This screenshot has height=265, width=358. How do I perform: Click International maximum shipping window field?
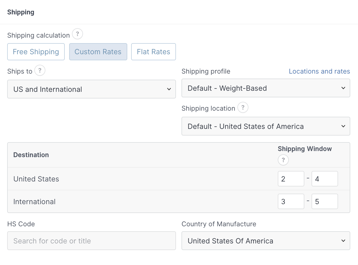coord(325,202)
